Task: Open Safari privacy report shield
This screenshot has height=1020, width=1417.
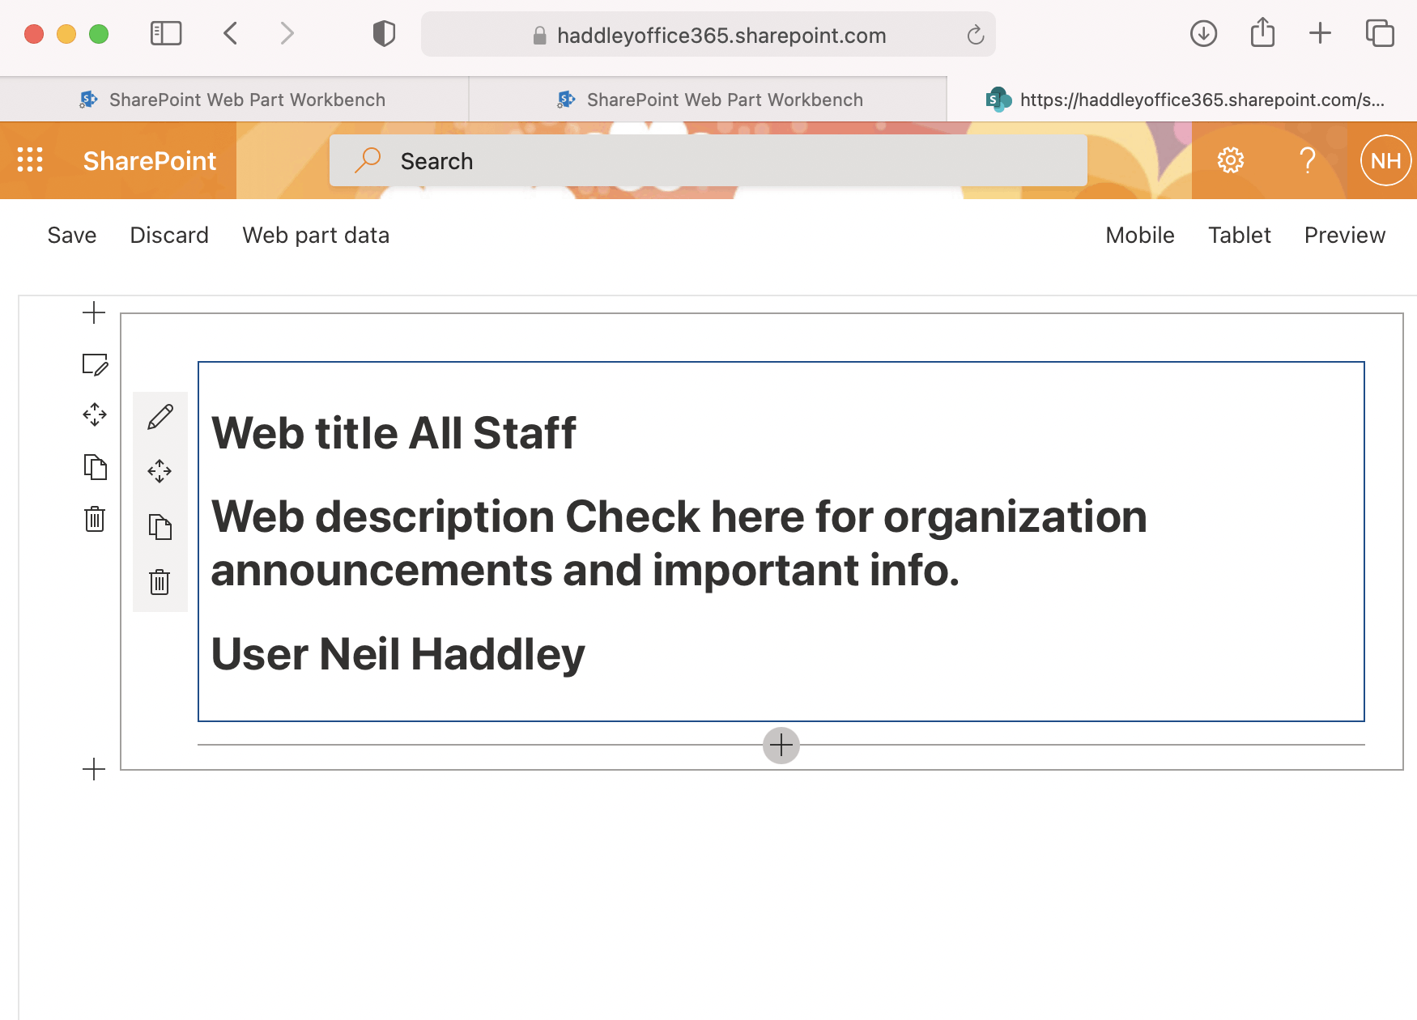Action: click(x=384, y=33)
